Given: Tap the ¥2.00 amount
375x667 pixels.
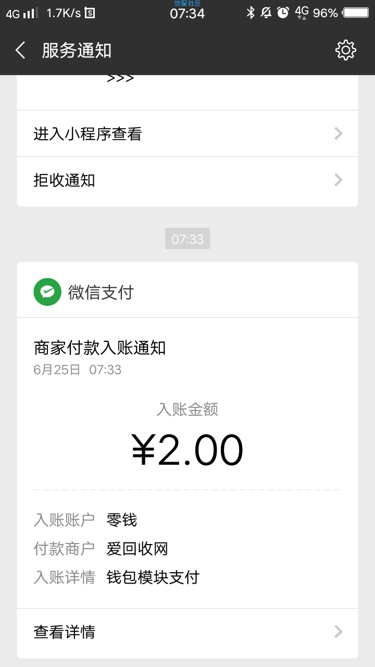Looking at the screenshot, I should click(x=187, y=450).
